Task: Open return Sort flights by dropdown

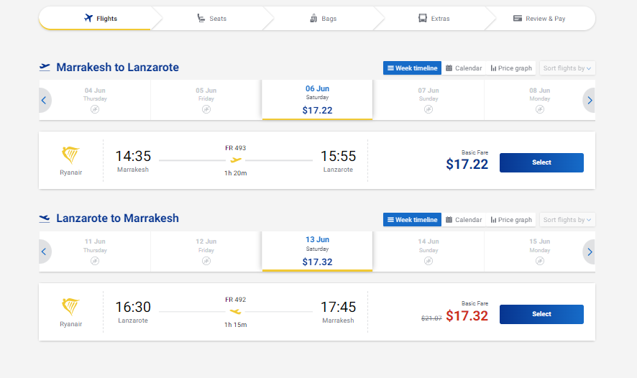Action: pos(567,220)
